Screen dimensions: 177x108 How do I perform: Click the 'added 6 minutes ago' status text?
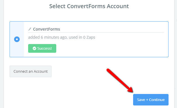[x=48, y=37]
